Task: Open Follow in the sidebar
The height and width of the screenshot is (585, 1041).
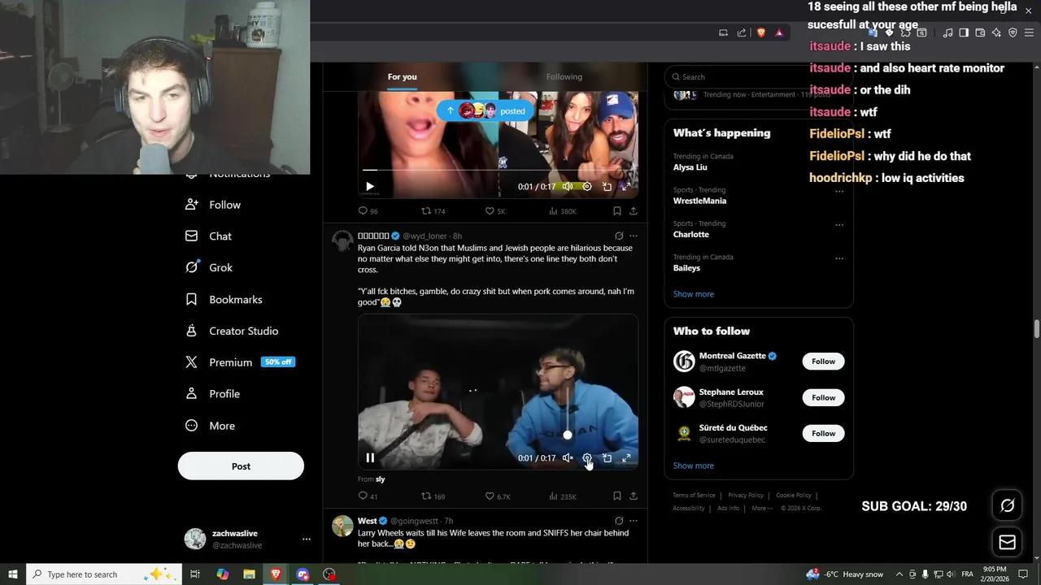Action: coord(214,205)
